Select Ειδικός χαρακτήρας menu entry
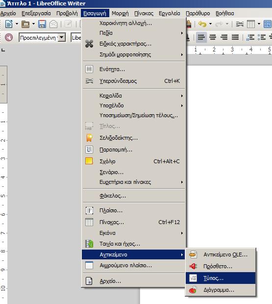Screen dimensions: 272x304 click(x=134, y=44)
